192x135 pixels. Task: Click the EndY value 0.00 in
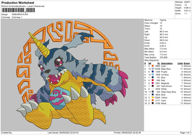(163, 46)
